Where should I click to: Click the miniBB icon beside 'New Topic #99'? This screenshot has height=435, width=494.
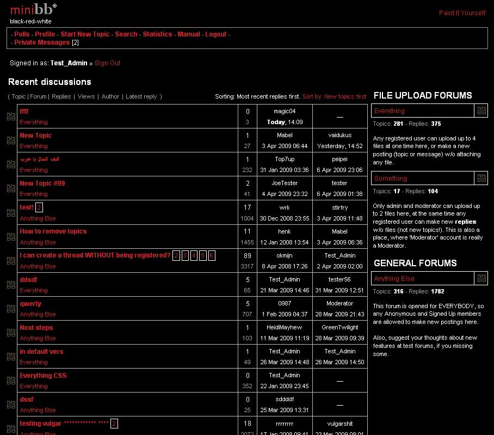click(x=11, y=188)
